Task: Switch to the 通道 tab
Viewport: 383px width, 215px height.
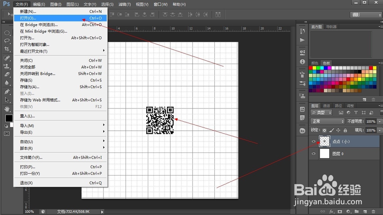Action: (326, 105)
